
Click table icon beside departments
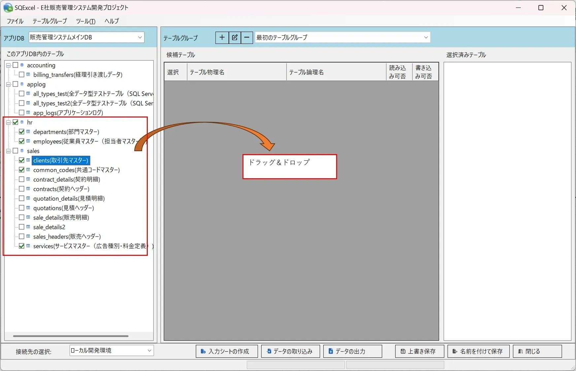[28, 132]
